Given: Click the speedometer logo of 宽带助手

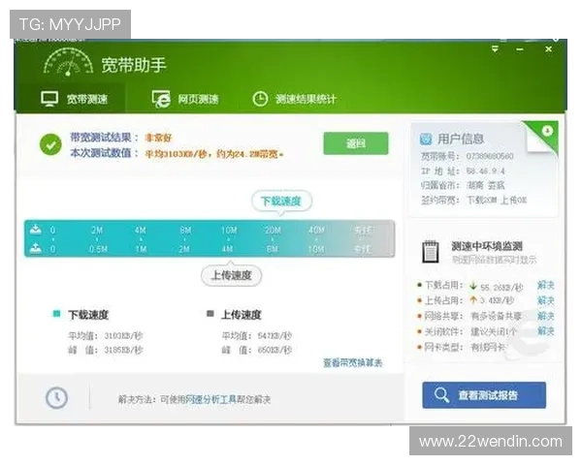Looking at the screenshot, I should [68, 62].
